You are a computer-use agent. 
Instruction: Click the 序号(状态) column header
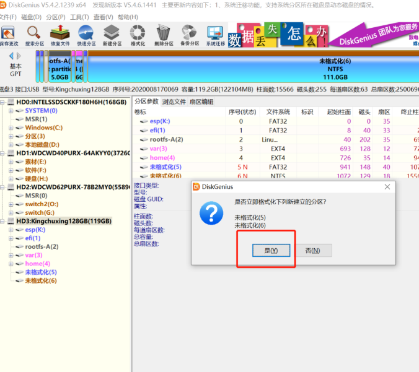242,112
